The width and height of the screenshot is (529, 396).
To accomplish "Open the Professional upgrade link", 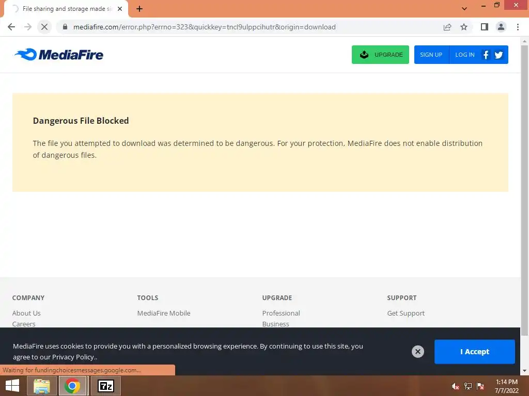I will [281, 313].
